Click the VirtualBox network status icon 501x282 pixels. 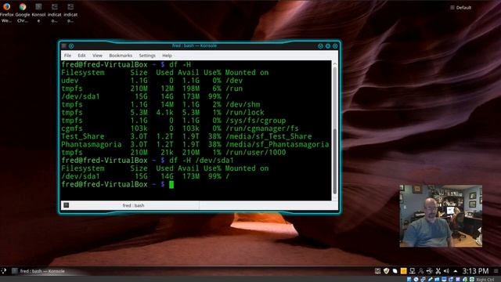423,280
